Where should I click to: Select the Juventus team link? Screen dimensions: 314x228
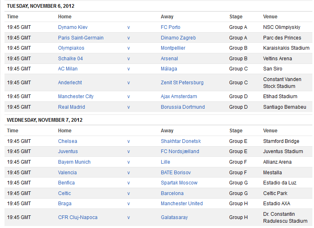[68, 151]
